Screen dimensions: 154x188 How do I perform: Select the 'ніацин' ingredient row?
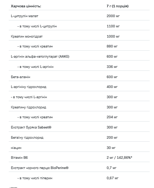point(79,148)
